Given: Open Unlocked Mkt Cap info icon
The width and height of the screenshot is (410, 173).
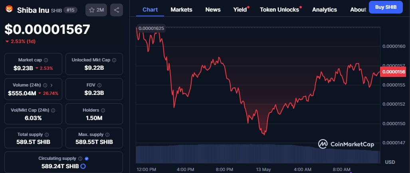Looking at the screenshot, I should (x=114, y=60).
